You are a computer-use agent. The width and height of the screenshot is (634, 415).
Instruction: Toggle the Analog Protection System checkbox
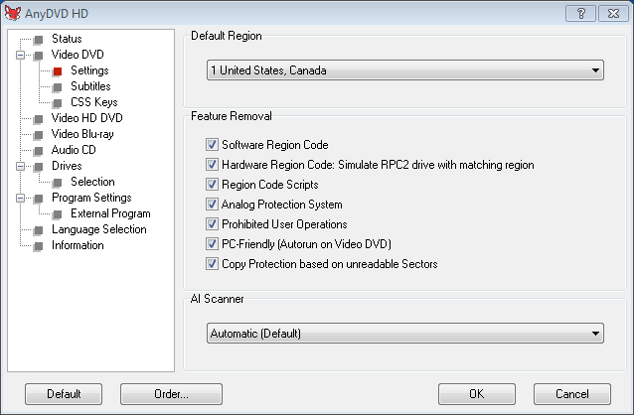[212, 205]
